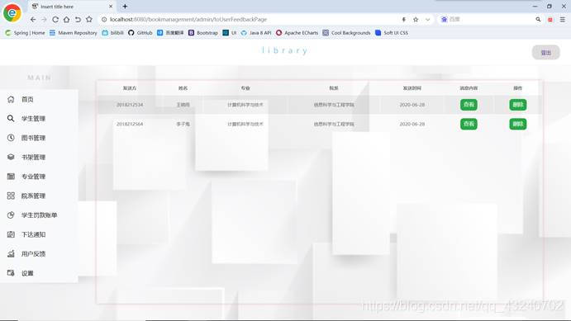
Task: Click the Baidu paw search engine icon
Action: tap(444, 19)
